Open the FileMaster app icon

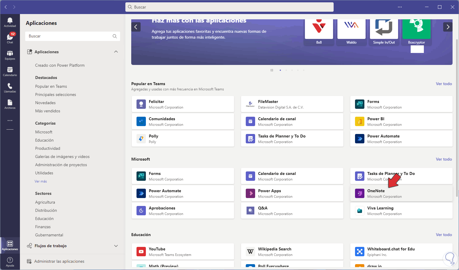(x=250, y=104)
